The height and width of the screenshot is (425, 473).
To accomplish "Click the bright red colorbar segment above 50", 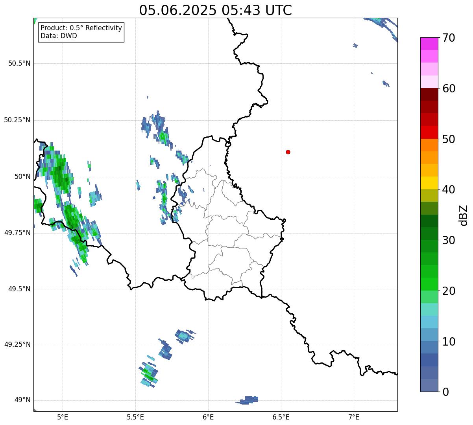I will pyautogui.click(x=429, y=132).
